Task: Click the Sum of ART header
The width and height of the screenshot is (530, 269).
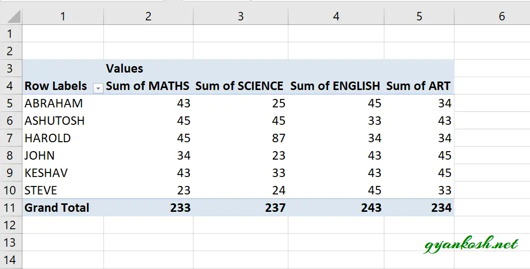Action: click(419, 86)
